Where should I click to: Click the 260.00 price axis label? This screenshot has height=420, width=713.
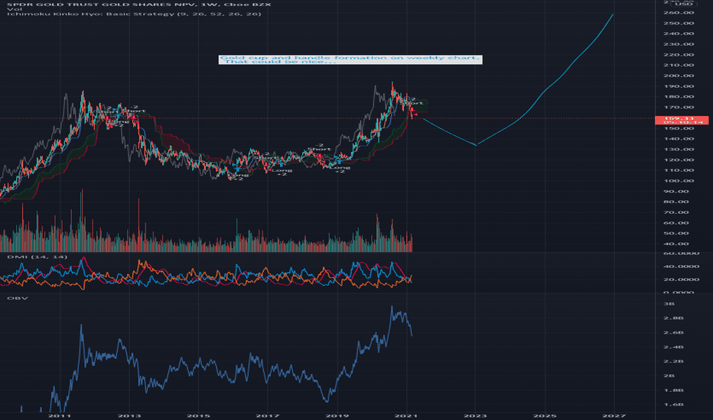[x=679, y=13]
